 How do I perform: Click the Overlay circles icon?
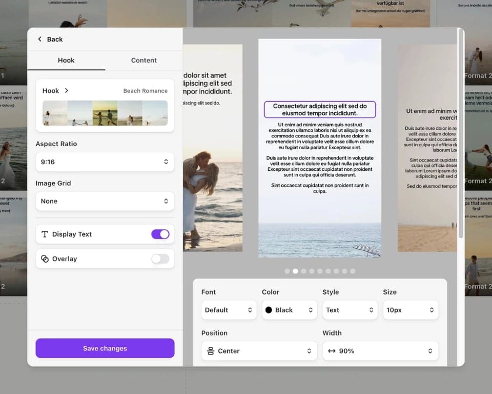(x=45, y=259)
